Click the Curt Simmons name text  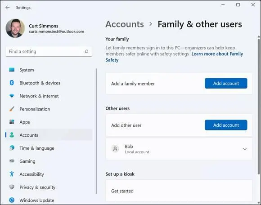pyautogui.click(x=44, y=26)
